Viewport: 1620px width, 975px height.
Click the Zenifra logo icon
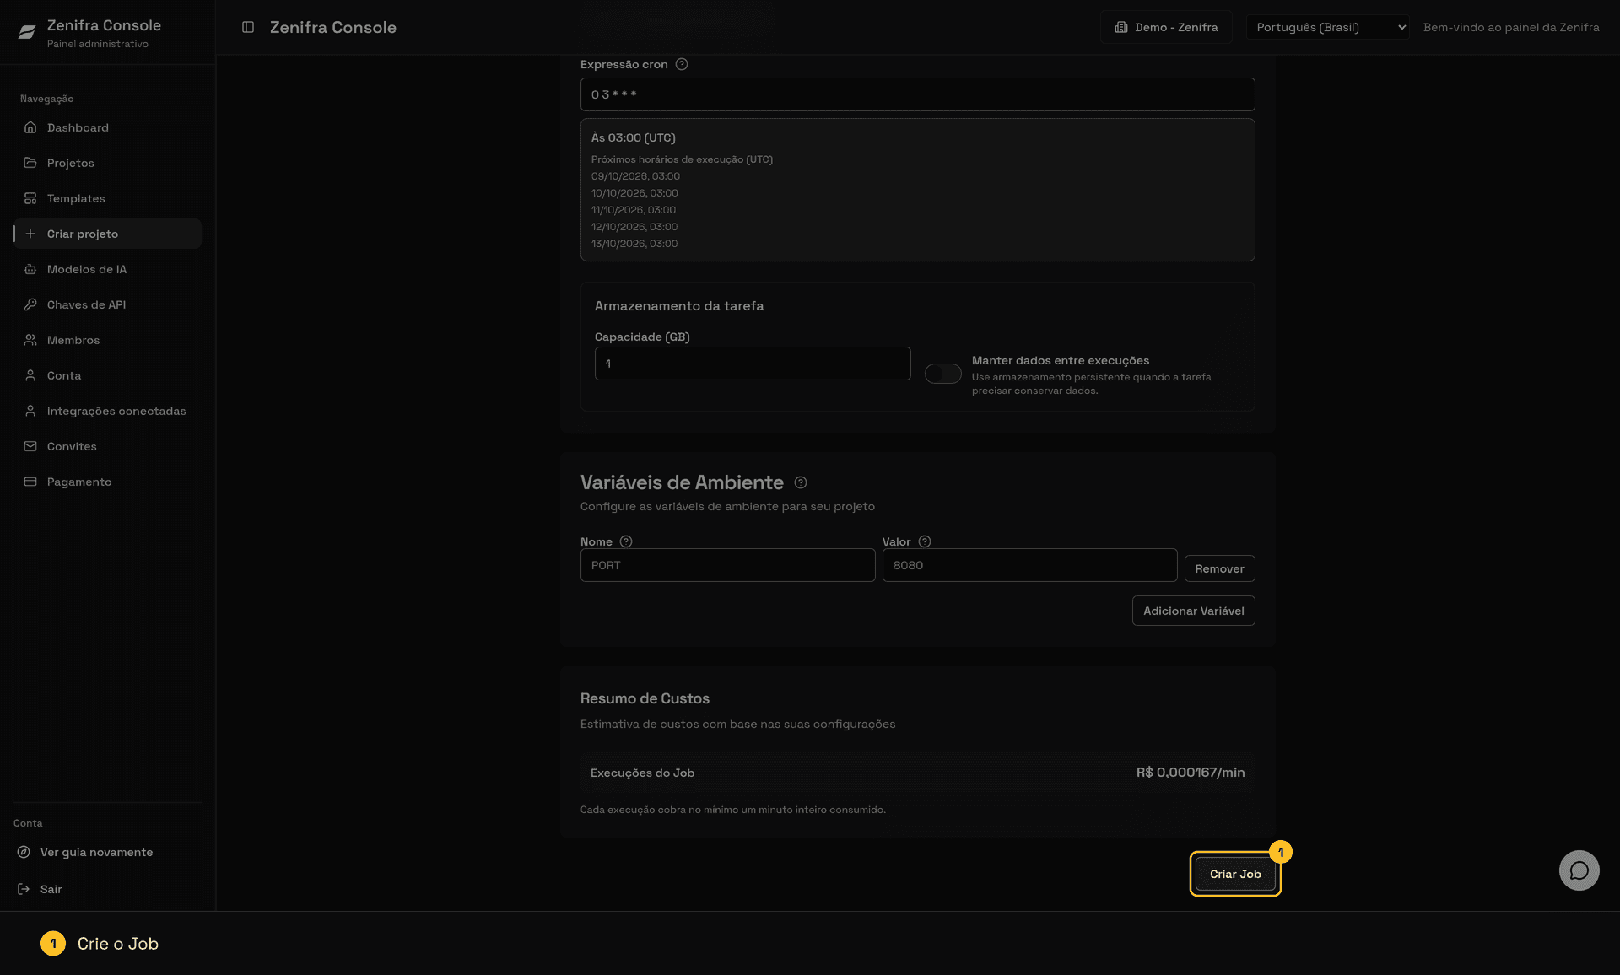point(27,32)
